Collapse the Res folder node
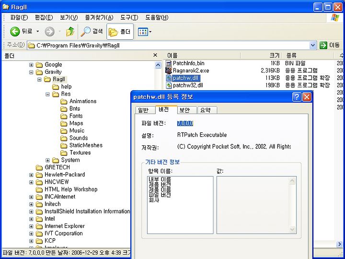Screen dimensions: 345x259 click(x=47, y=94)
